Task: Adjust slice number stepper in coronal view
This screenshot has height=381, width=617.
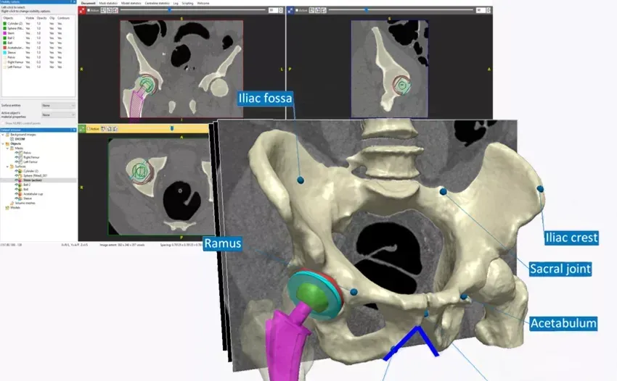Action: click(281, 11)
